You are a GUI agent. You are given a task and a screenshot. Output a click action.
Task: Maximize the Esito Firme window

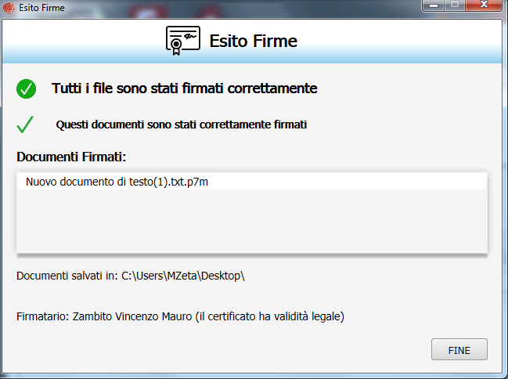[453, 5]
